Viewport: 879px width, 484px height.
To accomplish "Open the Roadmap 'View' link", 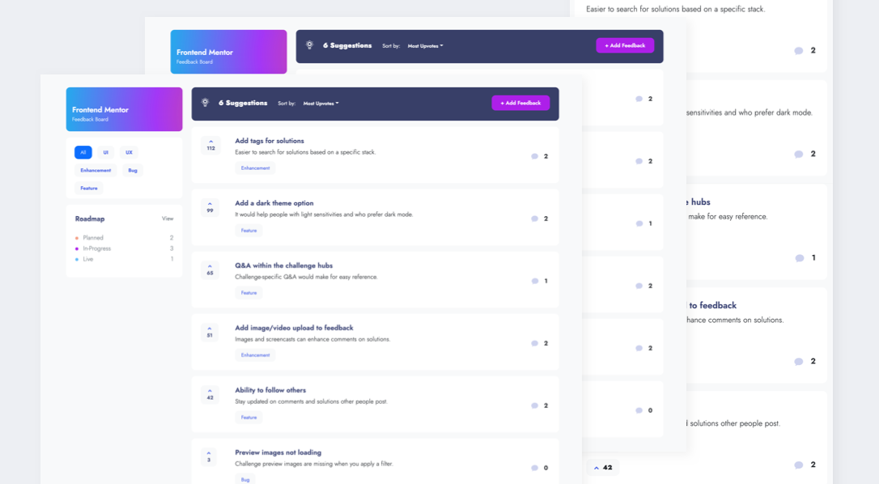I will point(168,219).
